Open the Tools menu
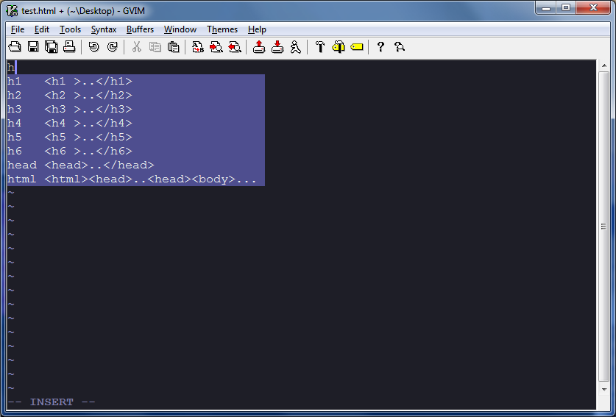Screen dimensions: 616x417 (71, 29)
